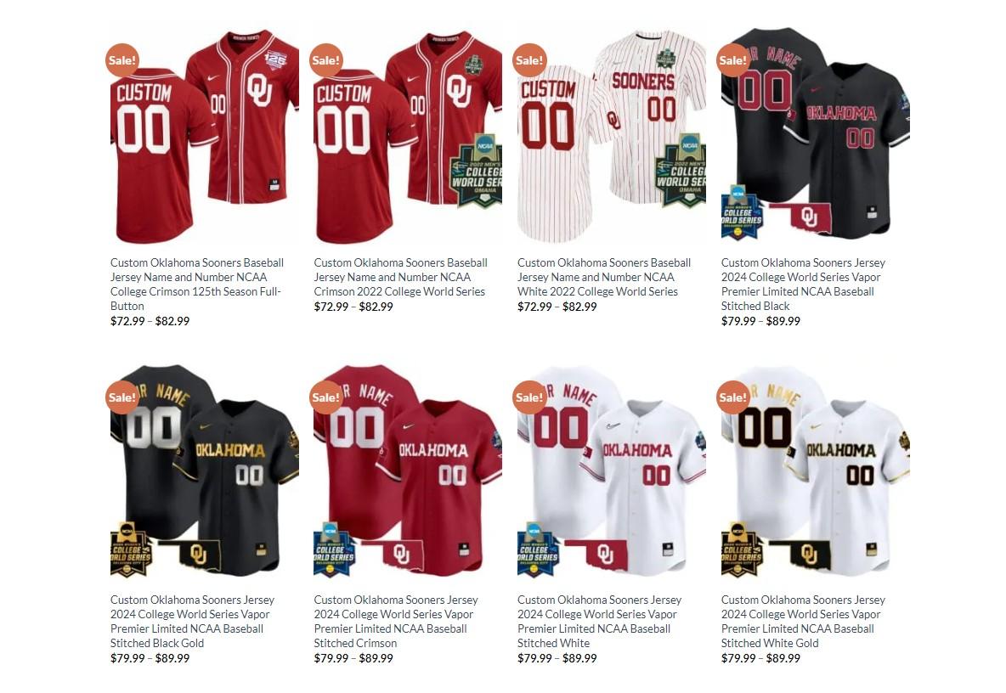Open Black Gold Oklahoma jersey image
1006x693 pixels.
click(x=205, y=470)
